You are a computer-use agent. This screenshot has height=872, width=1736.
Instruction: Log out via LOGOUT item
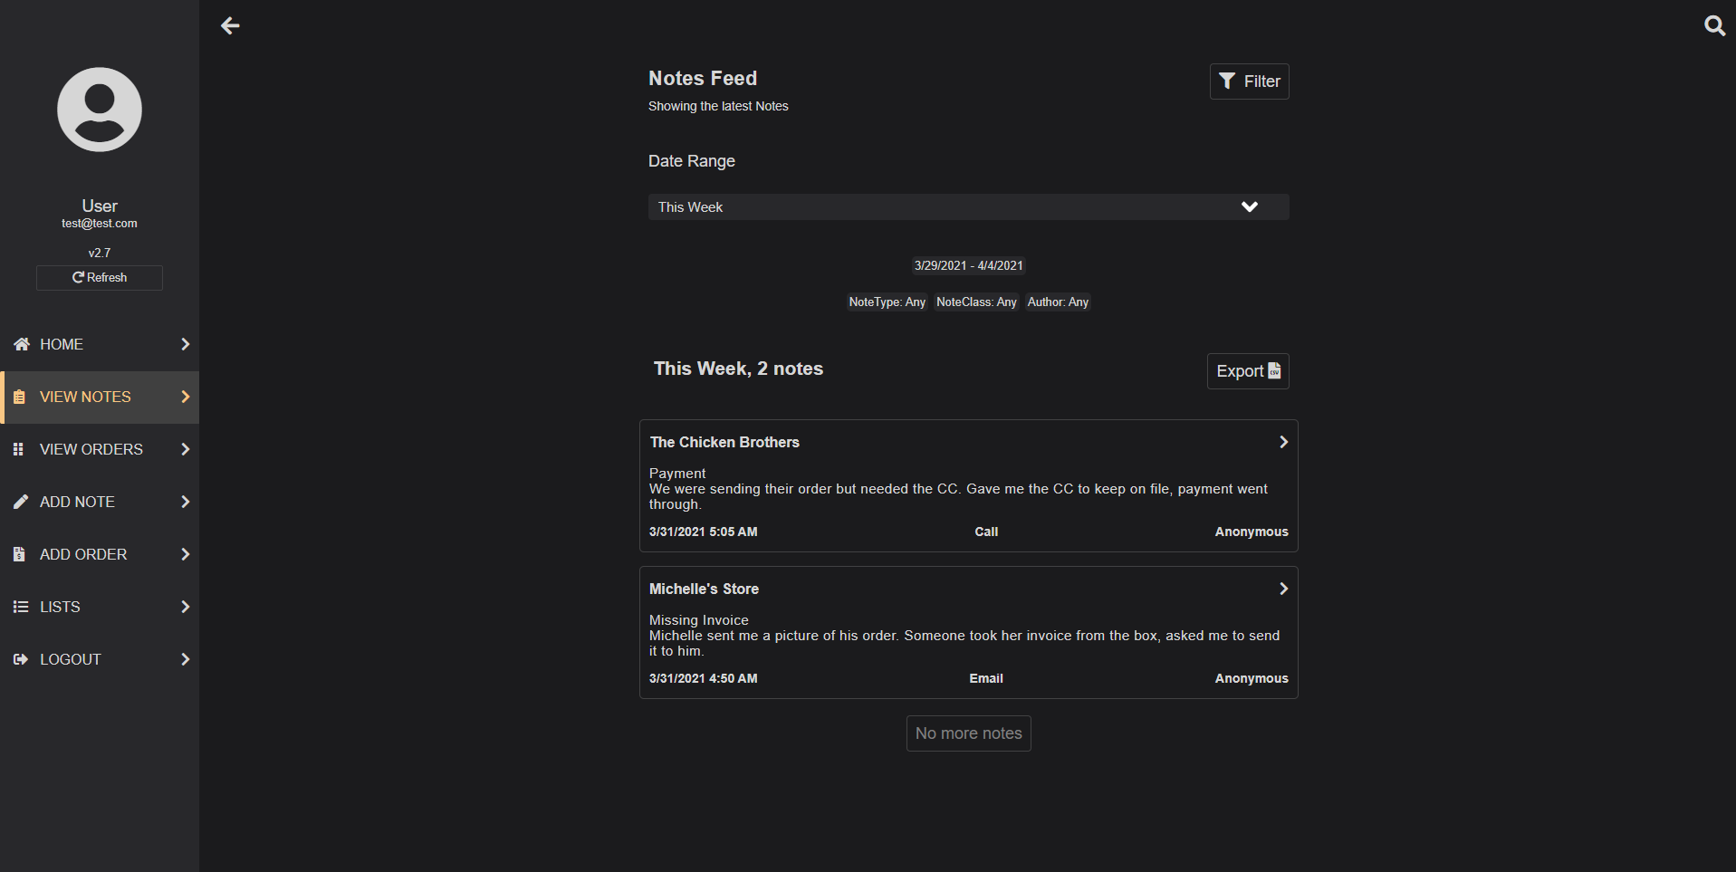pos(100,659)
